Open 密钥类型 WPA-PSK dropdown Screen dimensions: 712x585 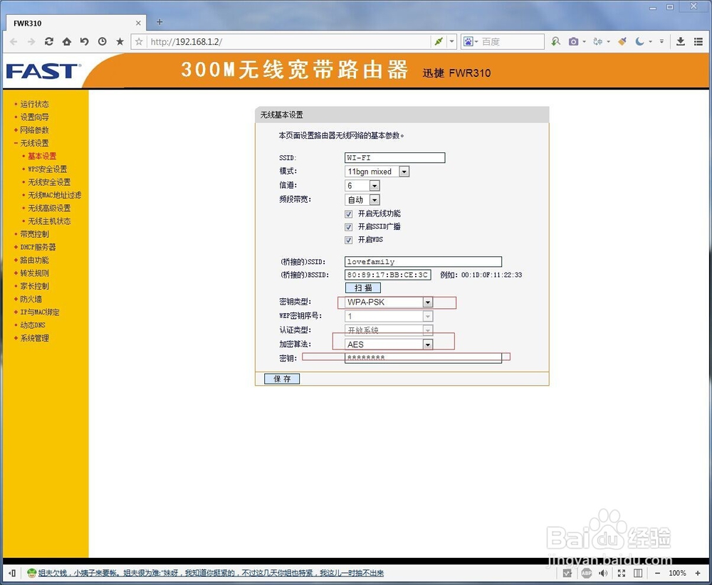pos(389,302)
